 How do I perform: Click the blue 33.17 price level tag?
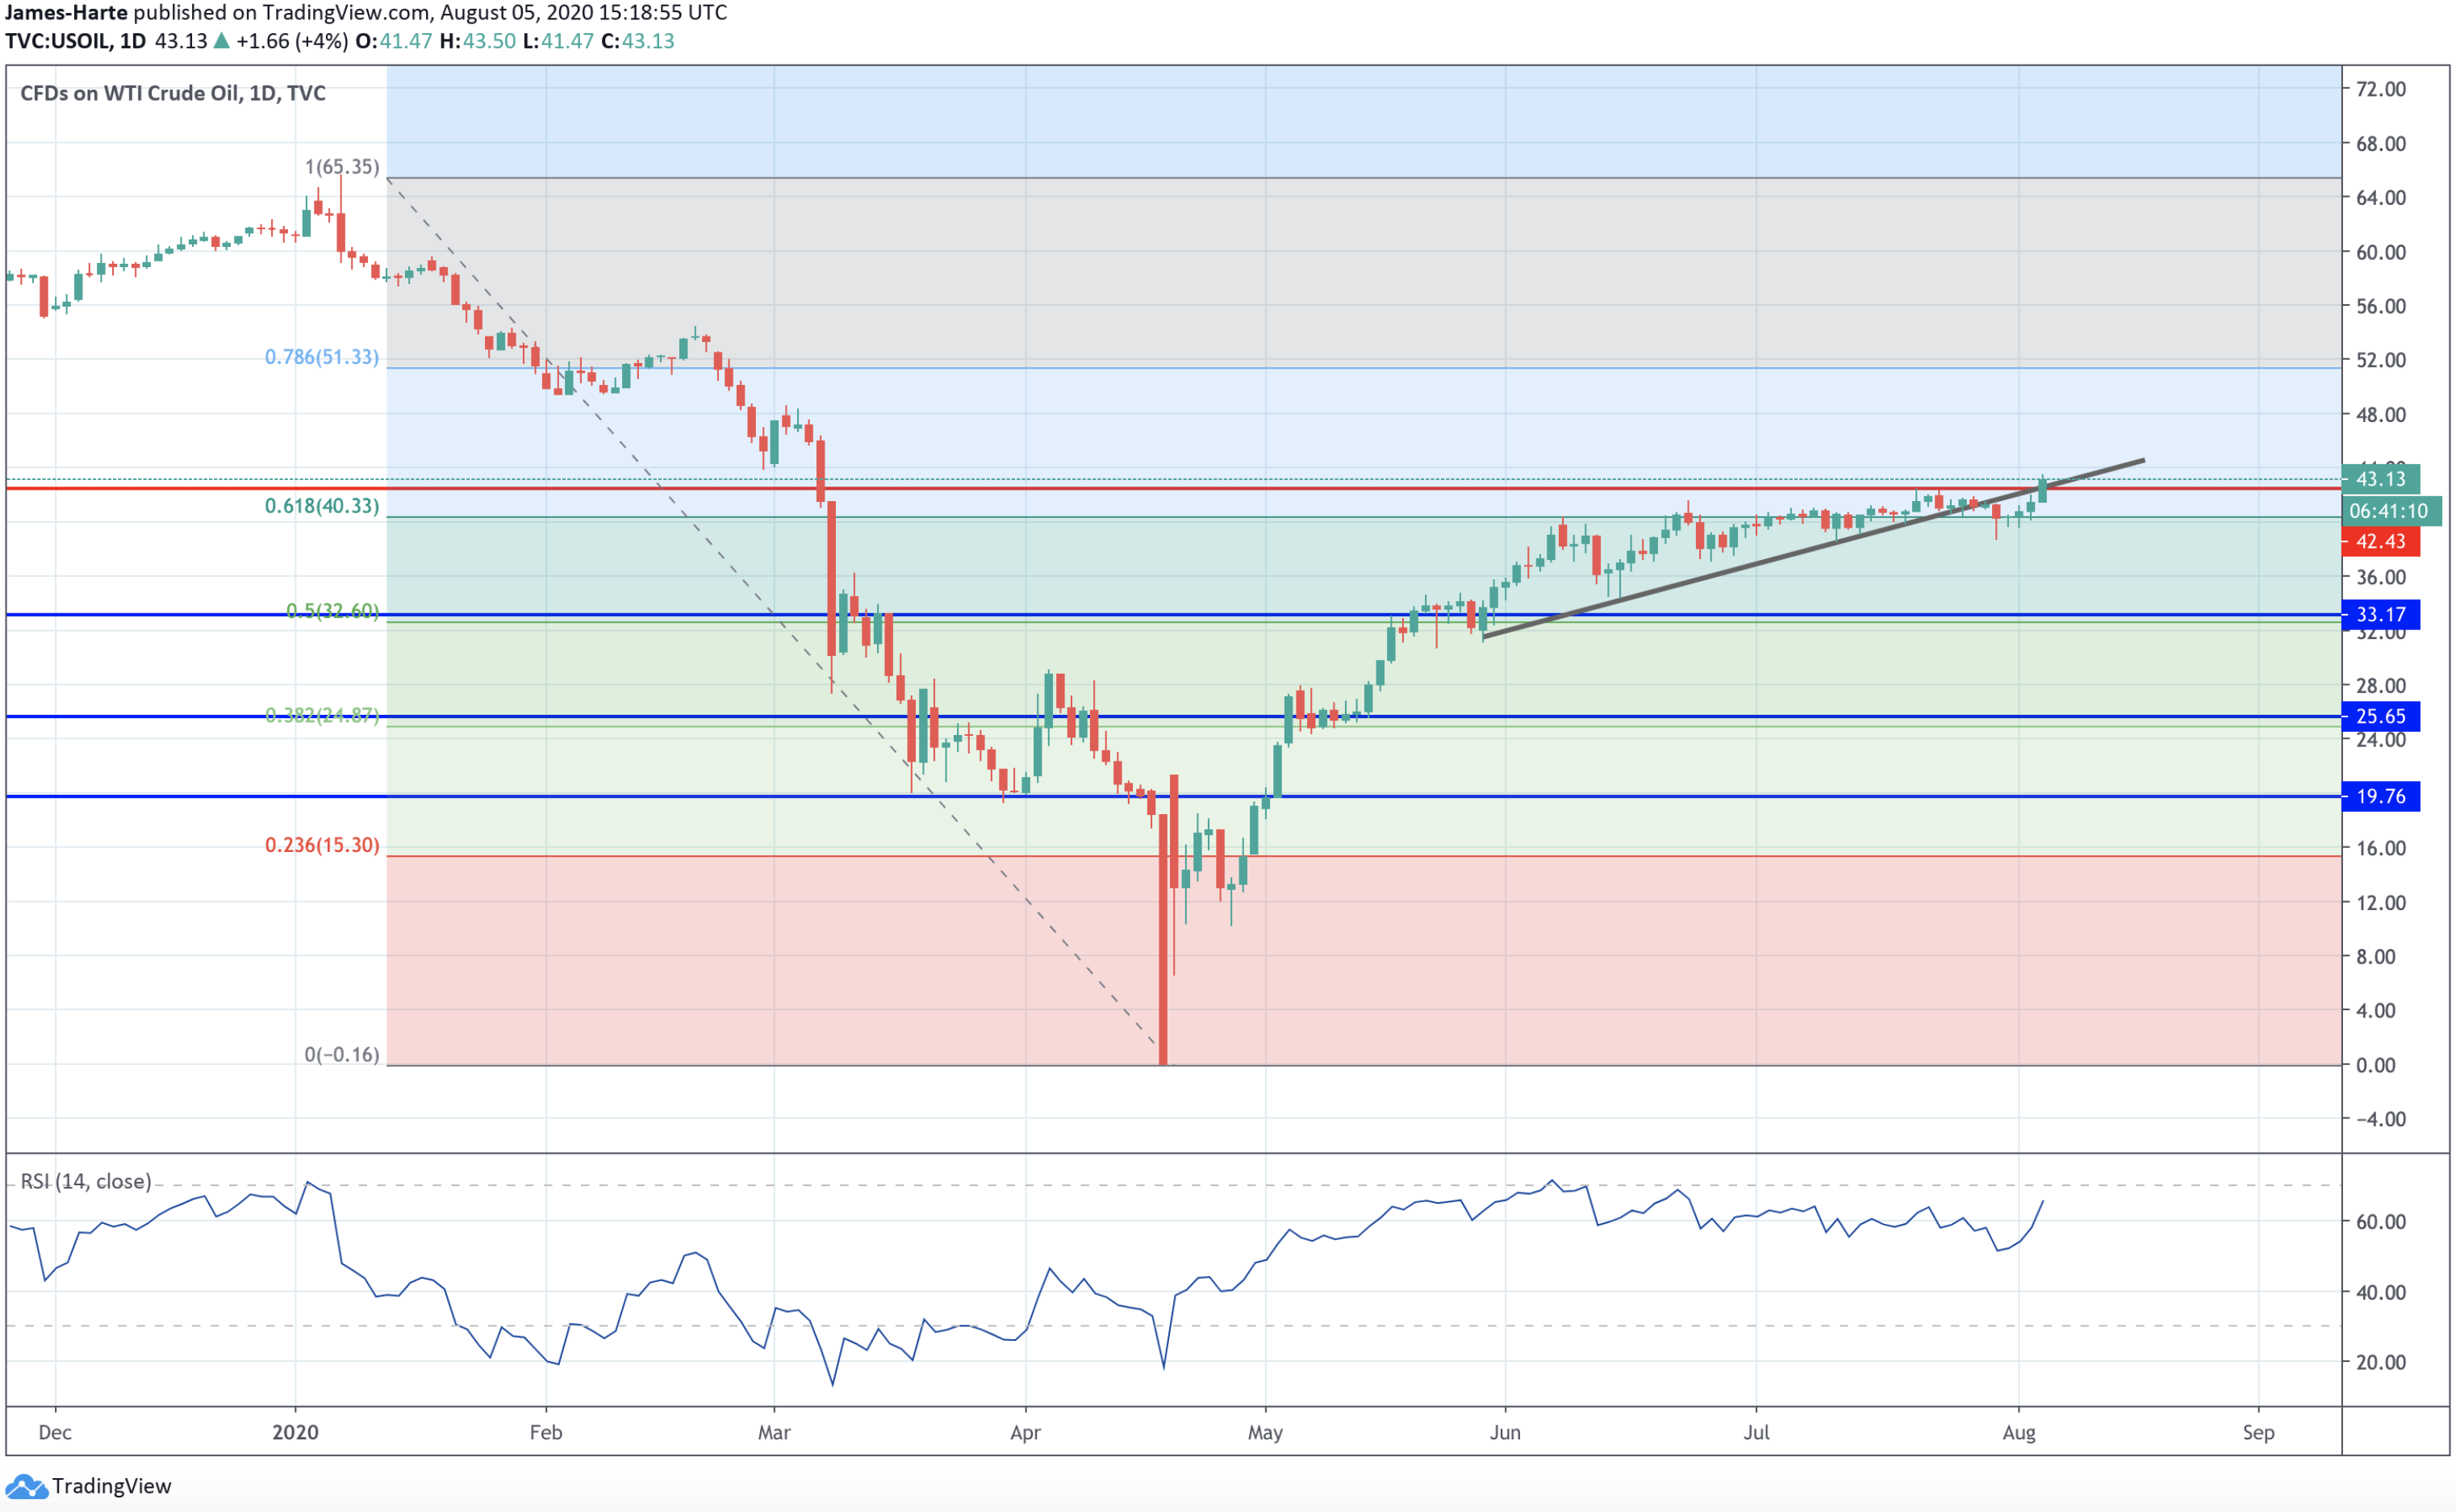(x=2380, y=615)
